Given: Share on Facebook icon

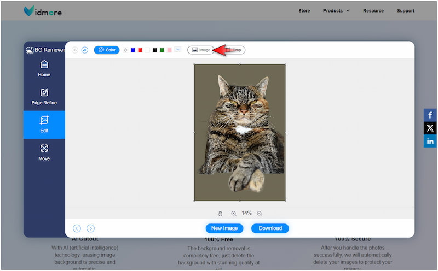Looking at the screenshot, I should pos(430,115).
